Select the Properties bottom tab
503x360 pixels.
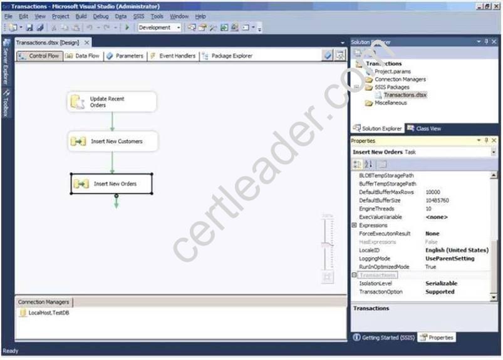point(437,337)
